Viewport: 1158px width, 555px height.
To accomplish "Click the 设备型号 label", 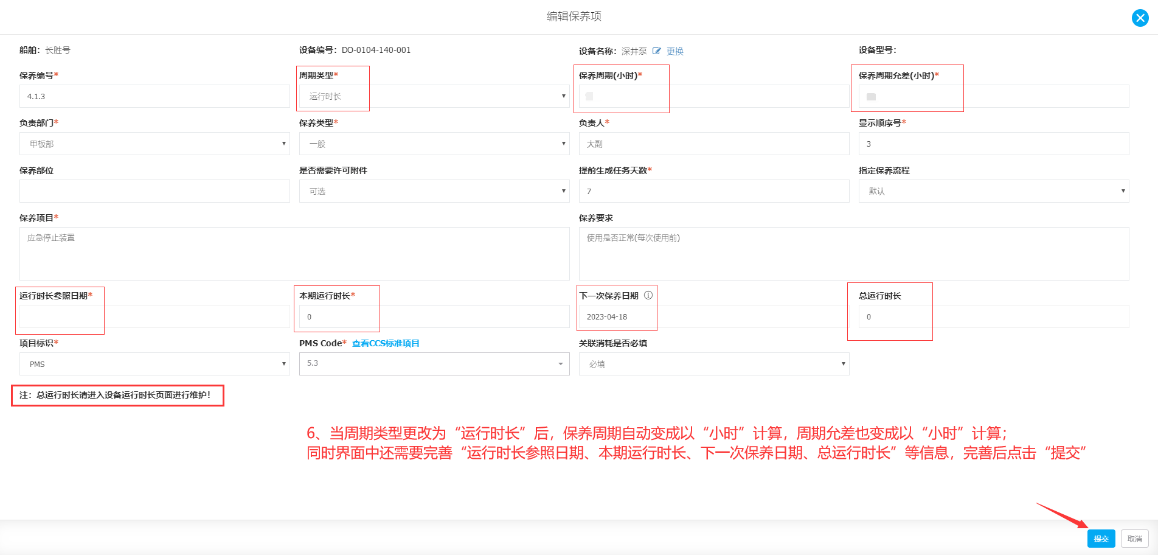I will click(877, 50).
